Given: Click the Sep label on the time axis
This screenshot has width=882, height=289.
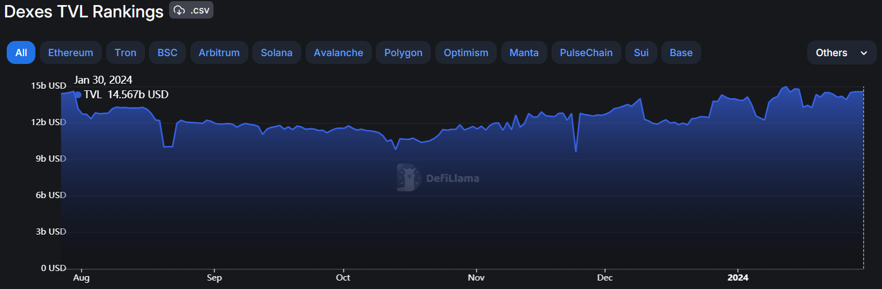Looking at the screenshot, I should [214, 278].
